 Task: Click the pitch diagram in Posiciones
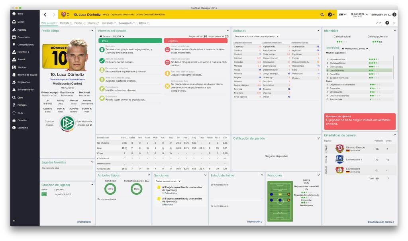280,201
